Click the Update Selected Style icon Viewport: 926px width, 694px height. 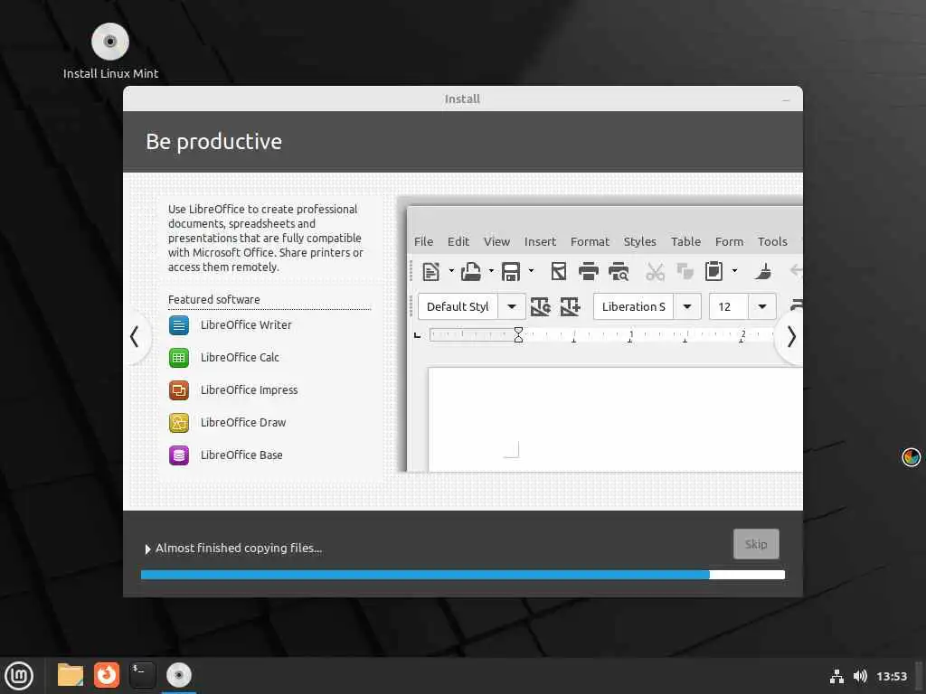click(541, 307)
